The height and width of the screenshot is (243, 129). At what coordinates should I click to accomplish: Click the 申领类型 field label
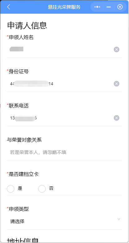[19, 209]
